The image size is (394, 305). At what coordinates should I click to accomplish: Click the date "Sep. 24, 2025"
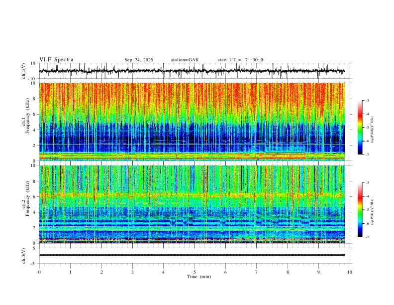pyautogui.click(x=139, y=60)
